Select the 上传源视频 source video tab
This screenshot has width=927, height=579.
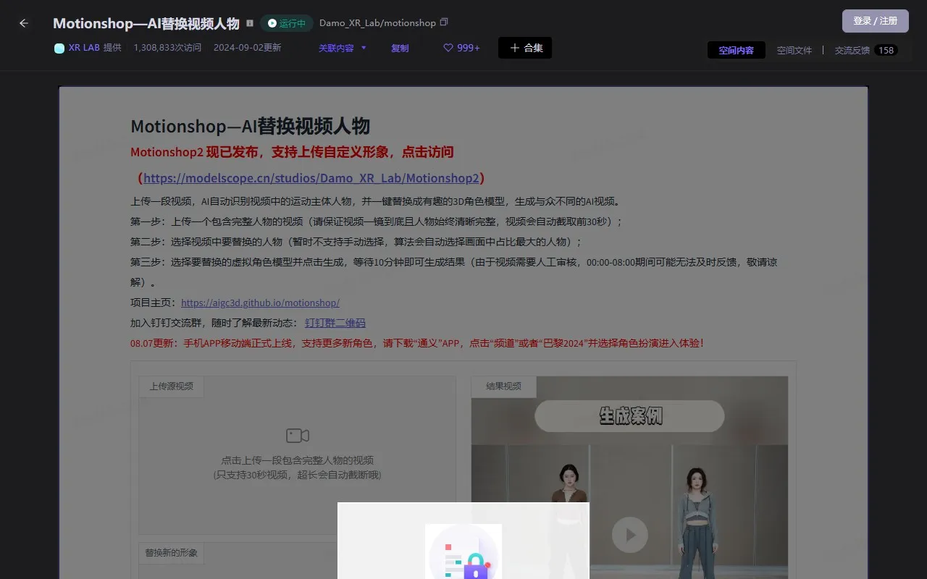coord(171,386)
